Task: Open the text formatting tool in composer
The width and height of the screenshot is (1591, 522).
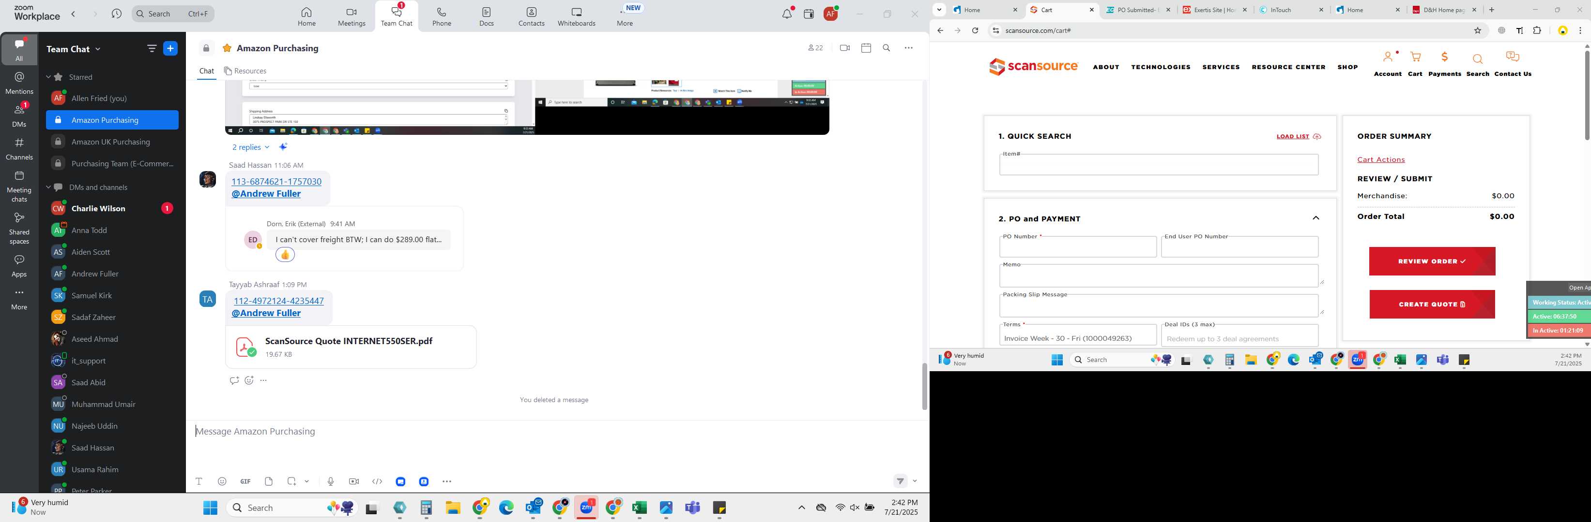Action: pos(199,481)
